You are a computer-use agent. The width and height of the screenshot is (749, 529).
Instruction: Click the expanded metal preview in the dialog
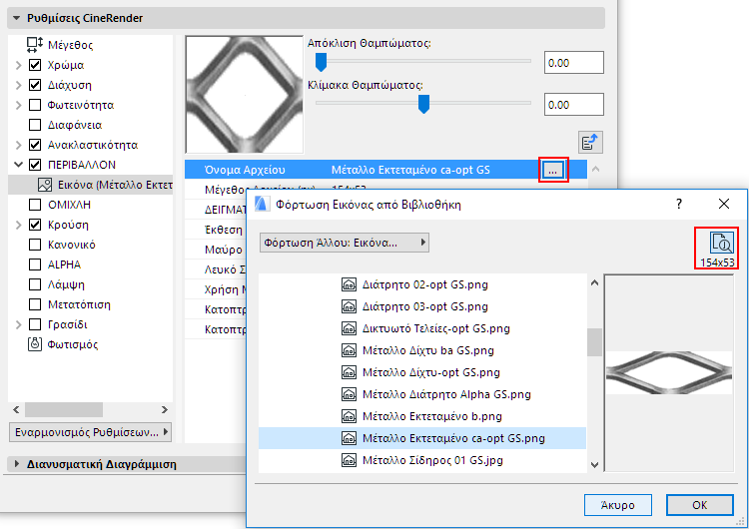click(669, 373)
